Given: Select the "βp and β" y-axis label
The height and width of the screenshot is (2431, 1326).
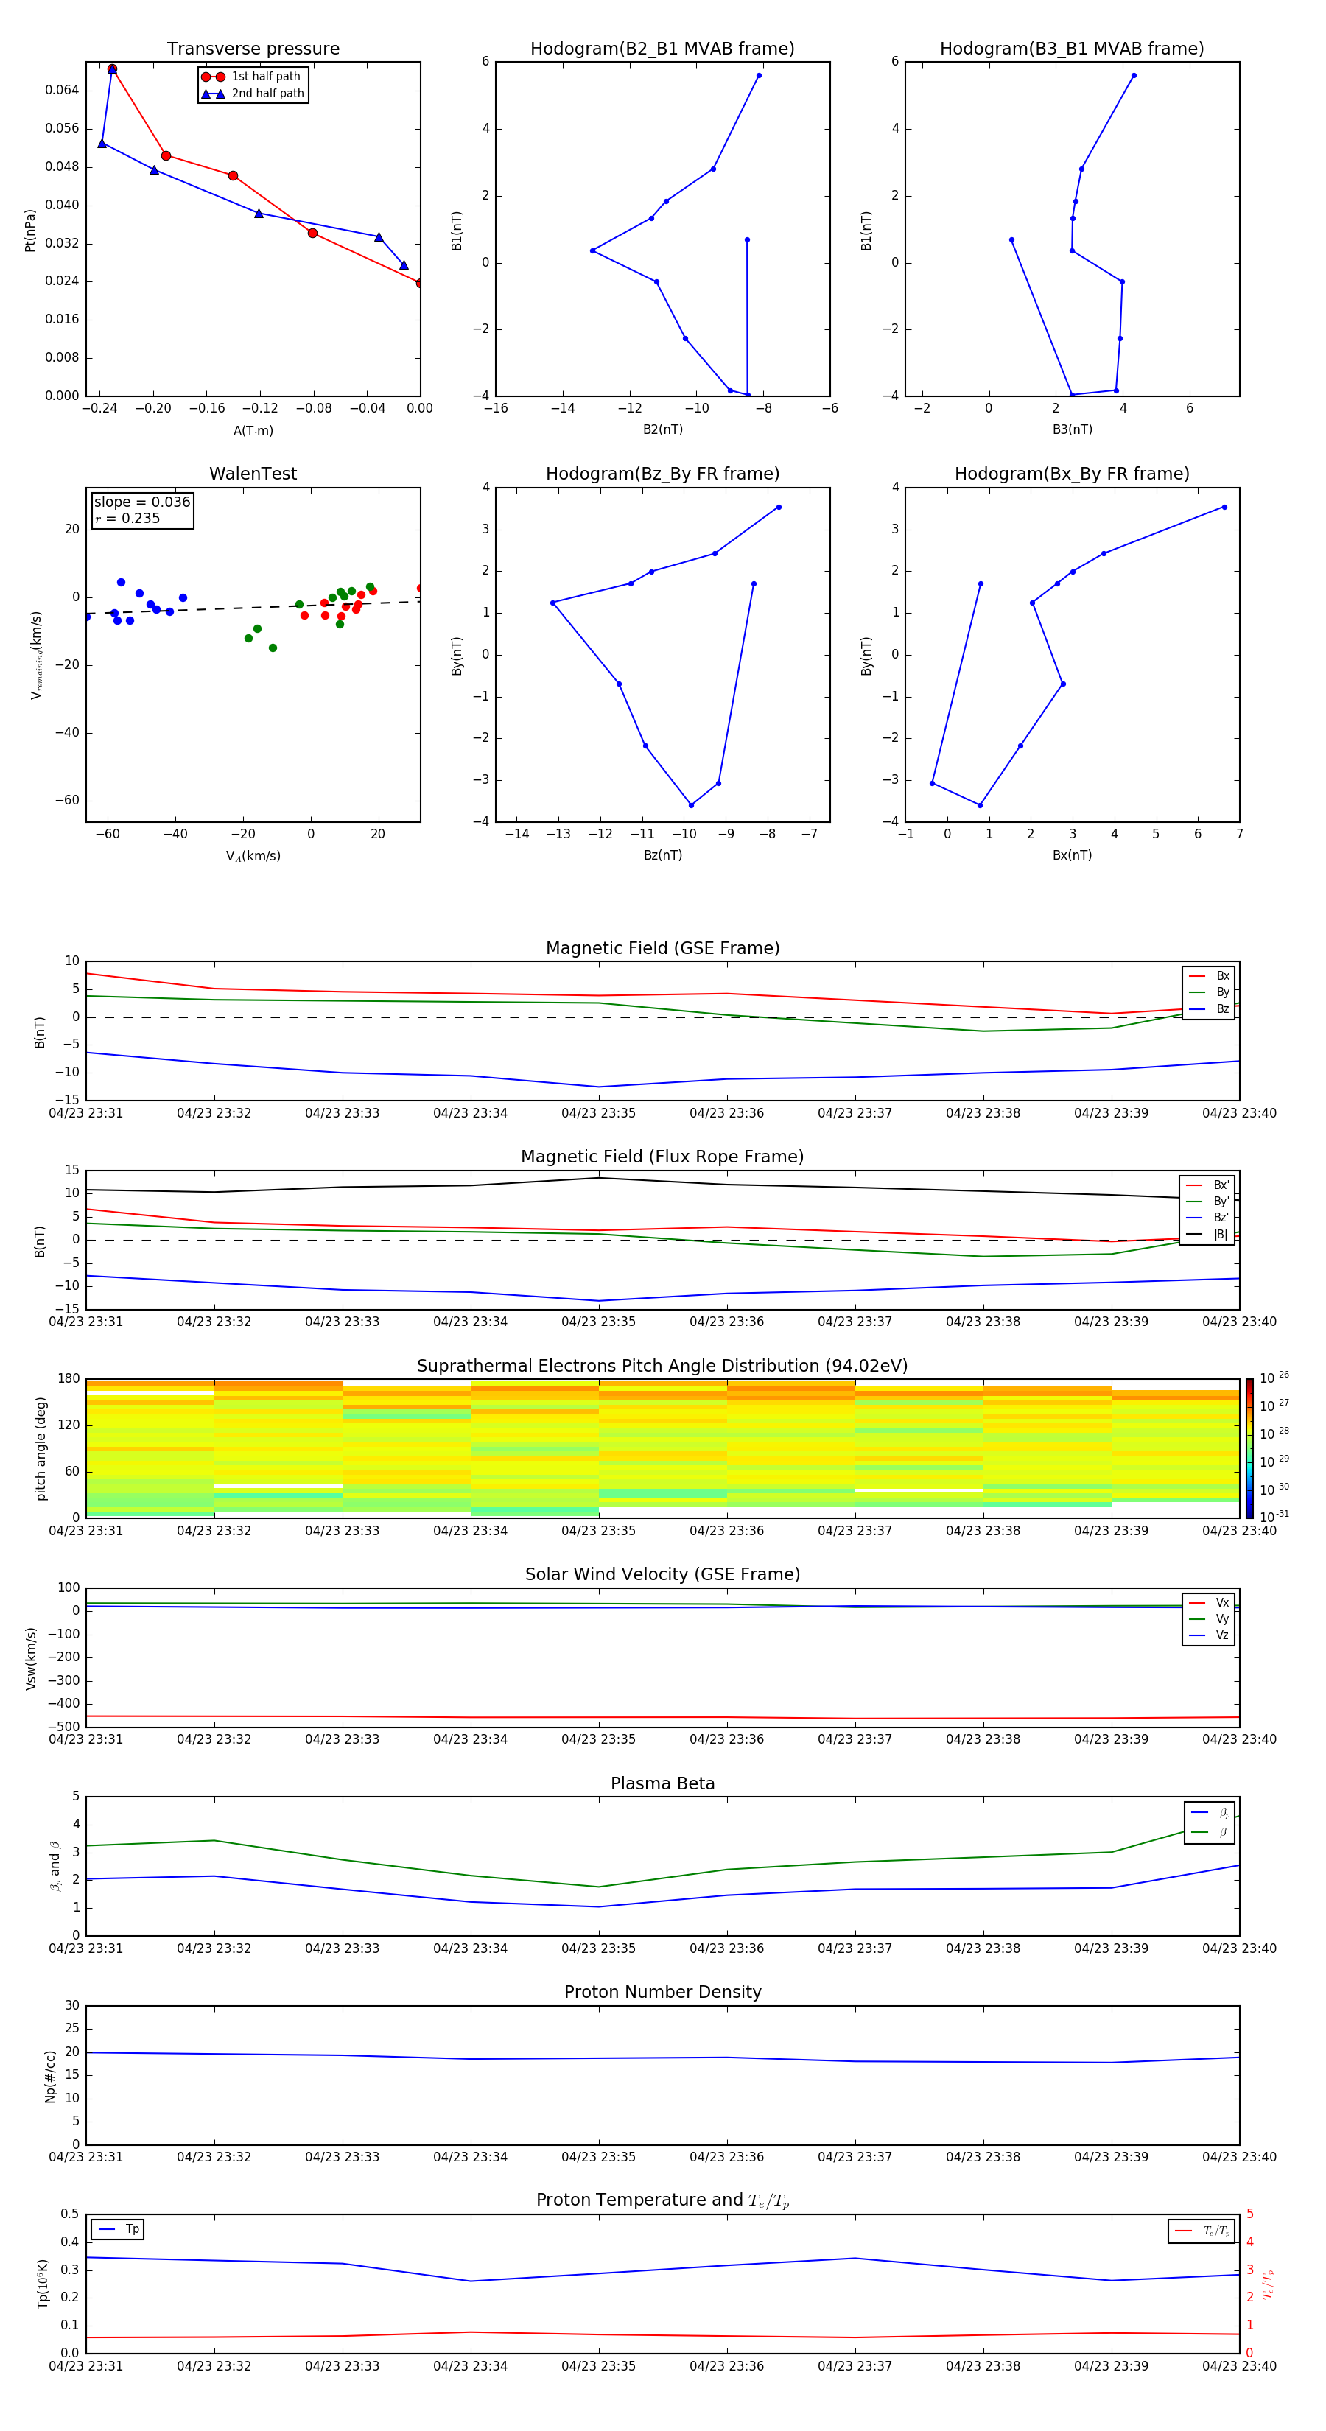Looking at the screenshot, I should click(56, 1866).
